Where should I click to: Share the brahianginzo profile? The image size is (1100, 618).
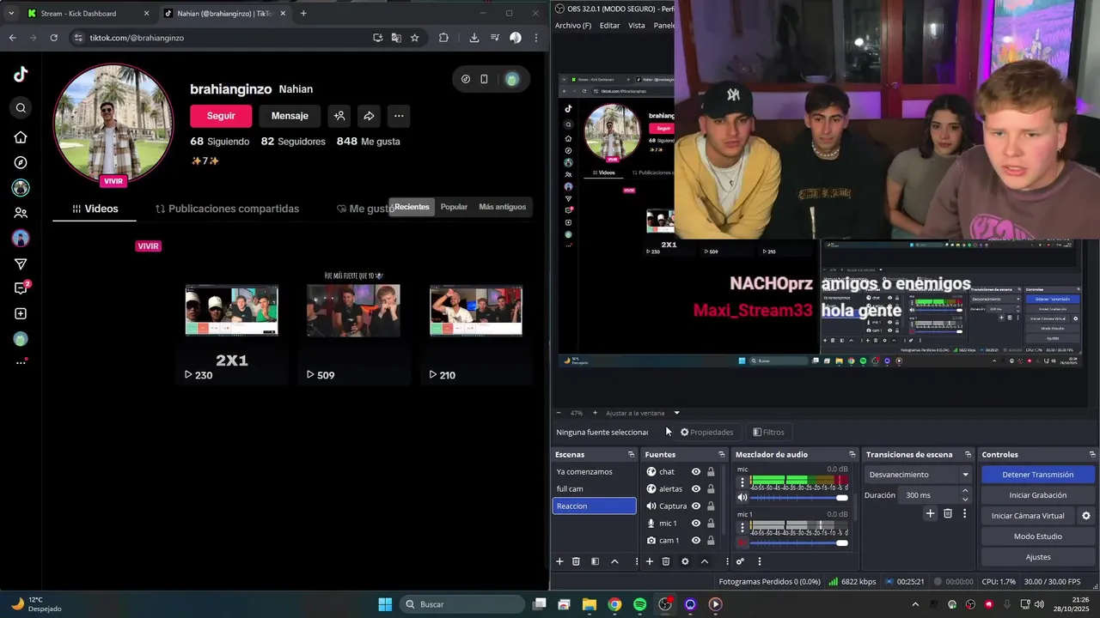point(369,116)
